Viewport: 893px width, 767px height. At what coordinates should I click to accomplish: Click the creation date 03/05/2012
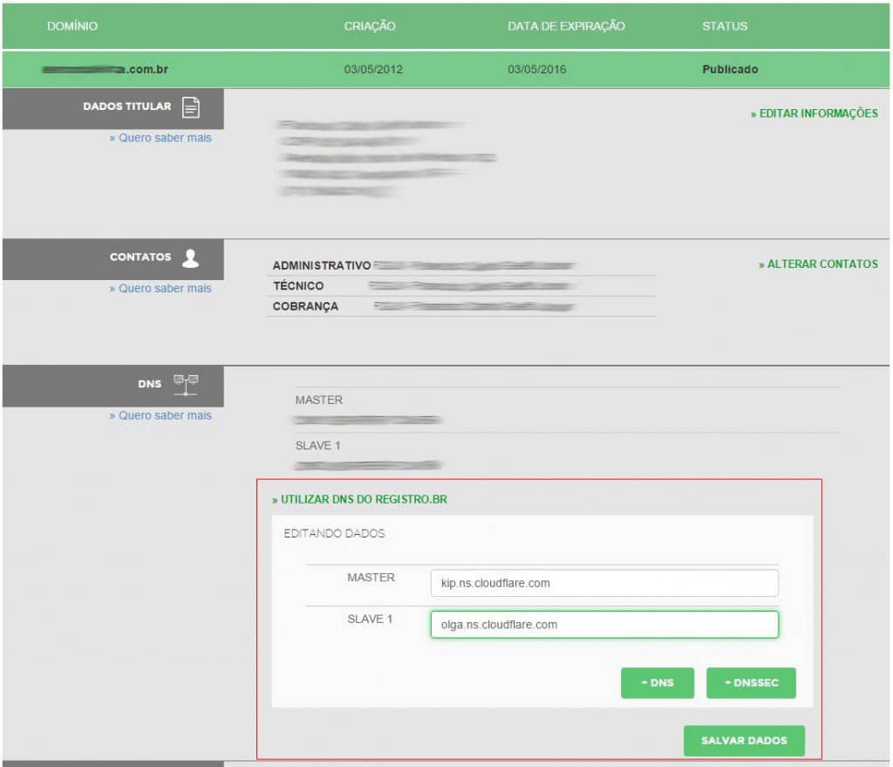373,70
